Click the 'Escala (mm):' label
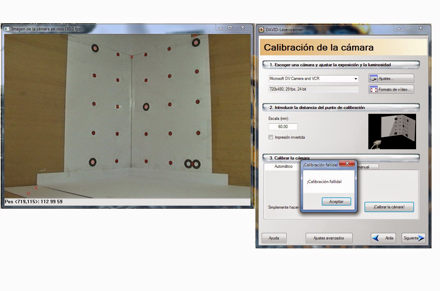Viewport: 440px width, 291px height. [x=279, y=119]
